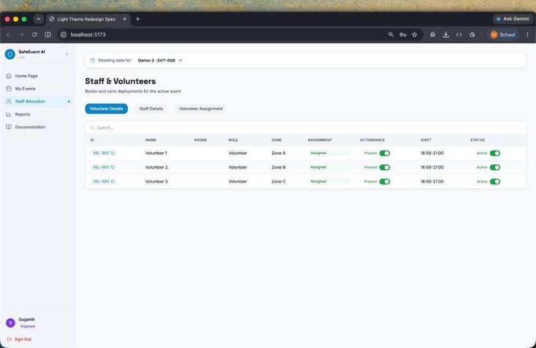Click the Zone B cell

click(x=278, y=167)
